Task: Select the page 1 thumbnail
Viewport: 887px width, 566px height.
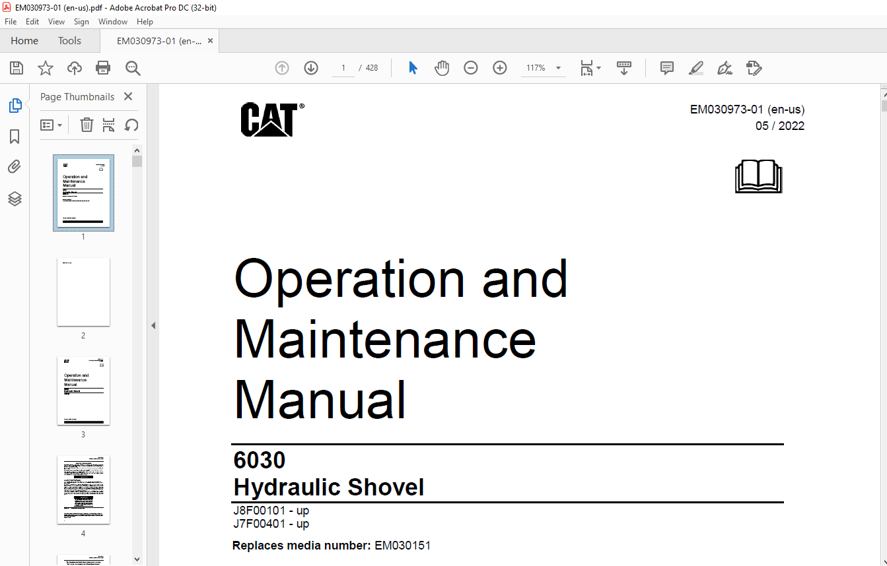Action: [83, 193]
